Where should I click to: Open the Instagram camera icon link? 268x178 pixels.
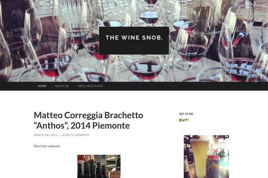pos(187,120)
